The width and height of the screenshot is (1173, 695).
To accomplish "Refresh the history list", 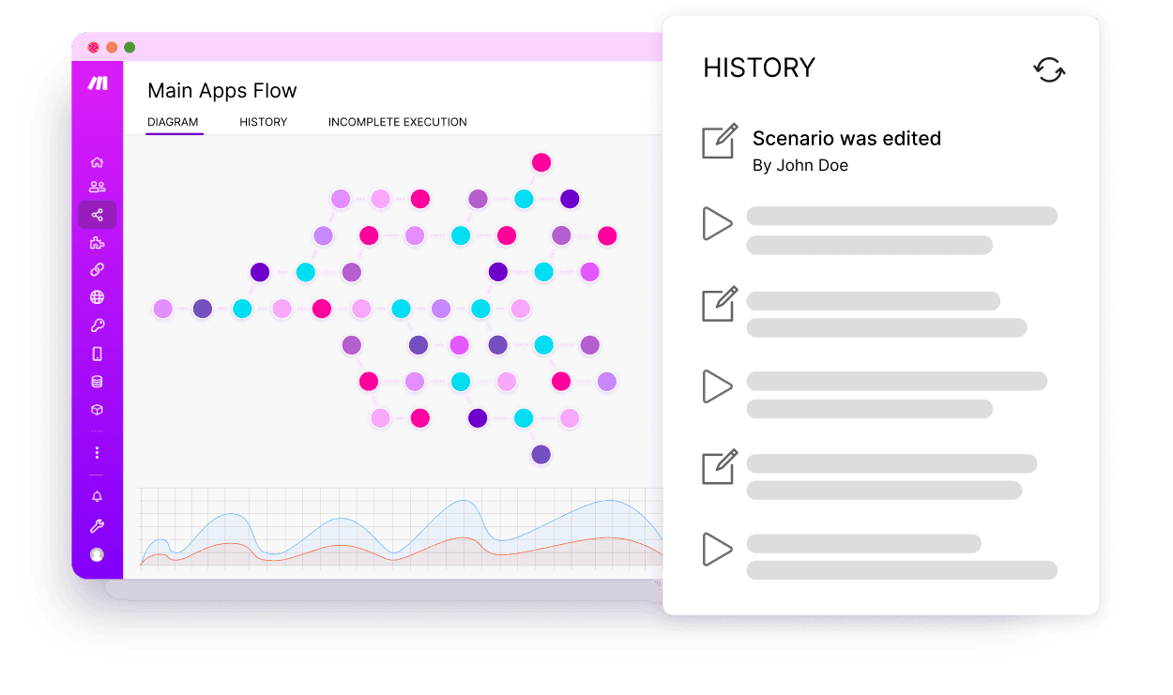I will tap(1049, 70).
